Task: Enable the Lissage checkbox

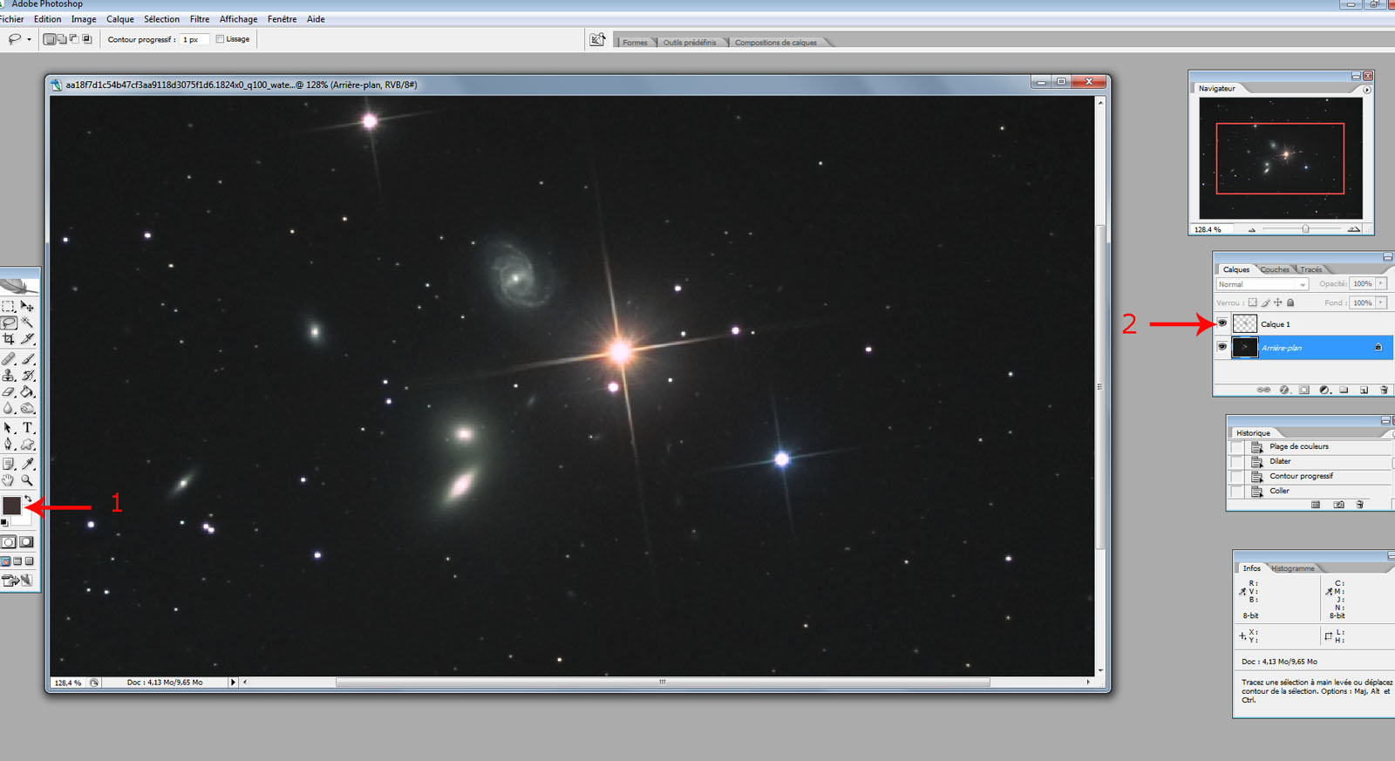Action: 221,39
